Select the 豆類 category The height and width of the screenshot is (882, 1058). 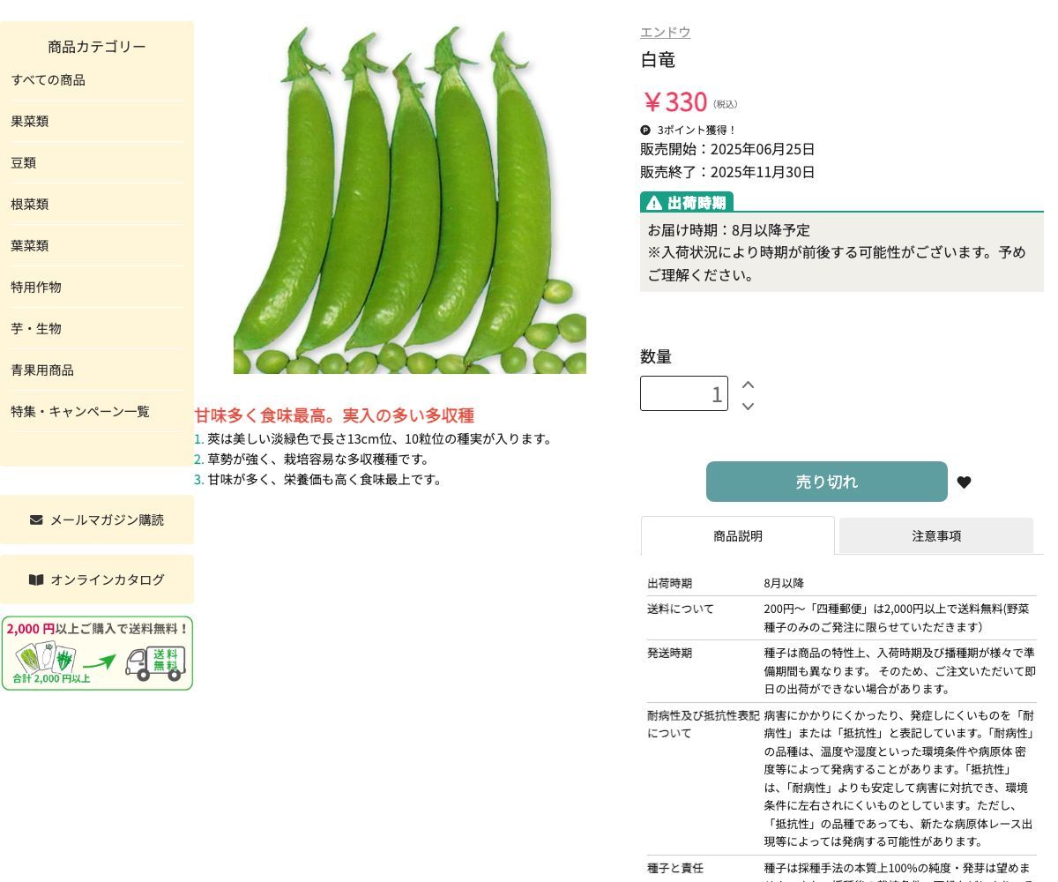click(23, 162)
